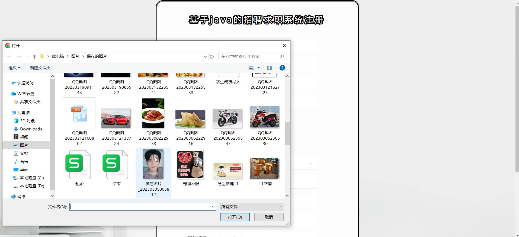Select file QQ截图20230313225541

[x=153, y=84]
